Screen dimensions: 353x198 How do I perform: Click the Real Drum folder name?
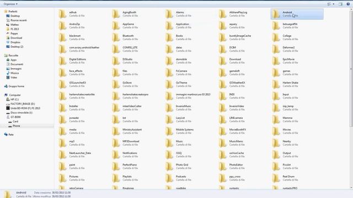(x=288, y=177)
